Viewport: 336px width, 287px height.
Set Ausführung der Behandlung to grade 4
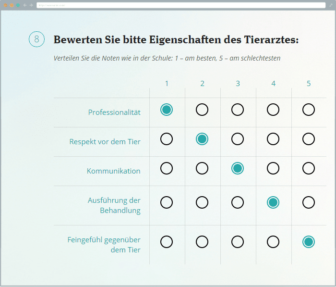(273, 202)
